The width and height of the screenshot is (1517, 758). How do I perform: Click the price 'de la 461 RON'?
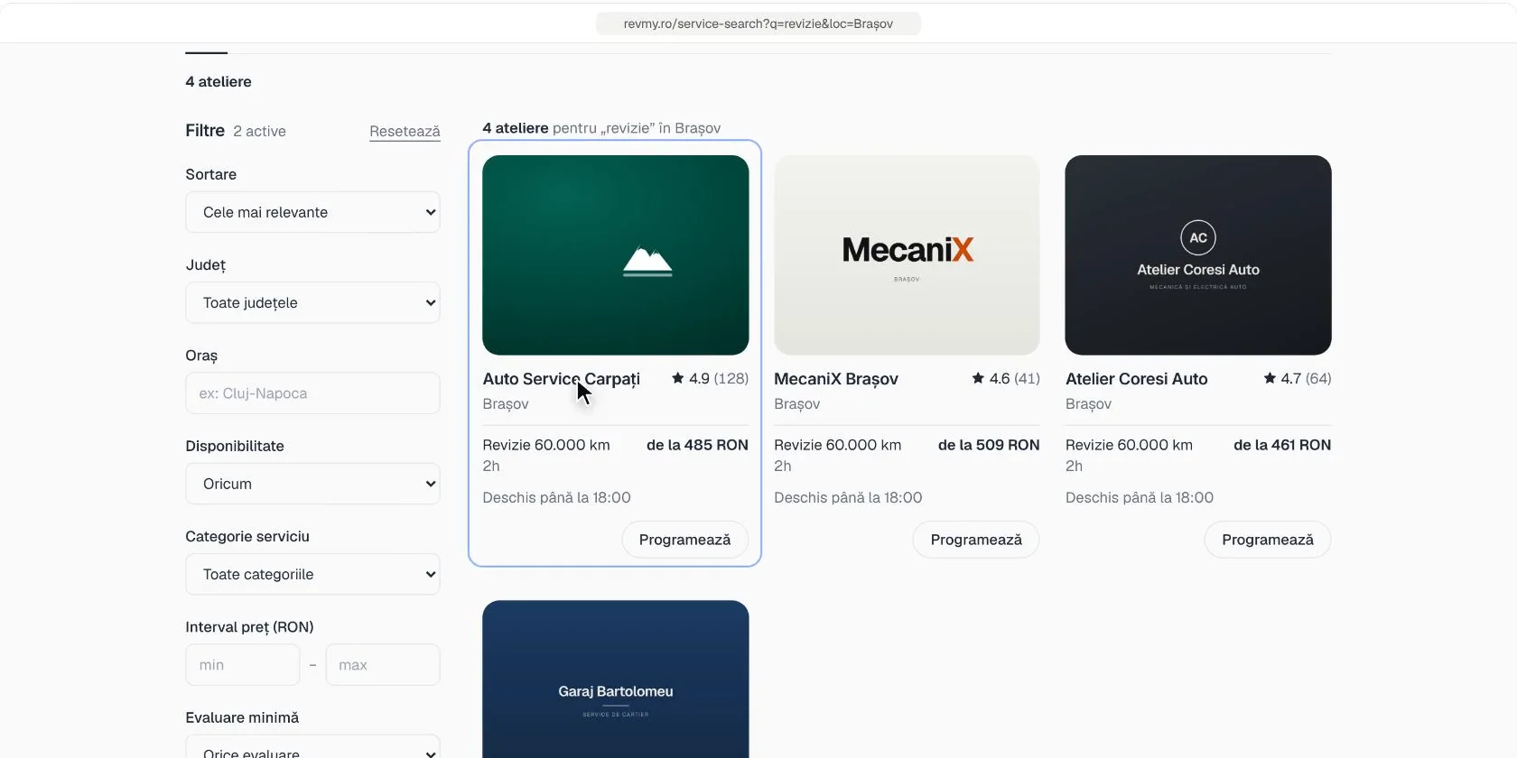1282,445
